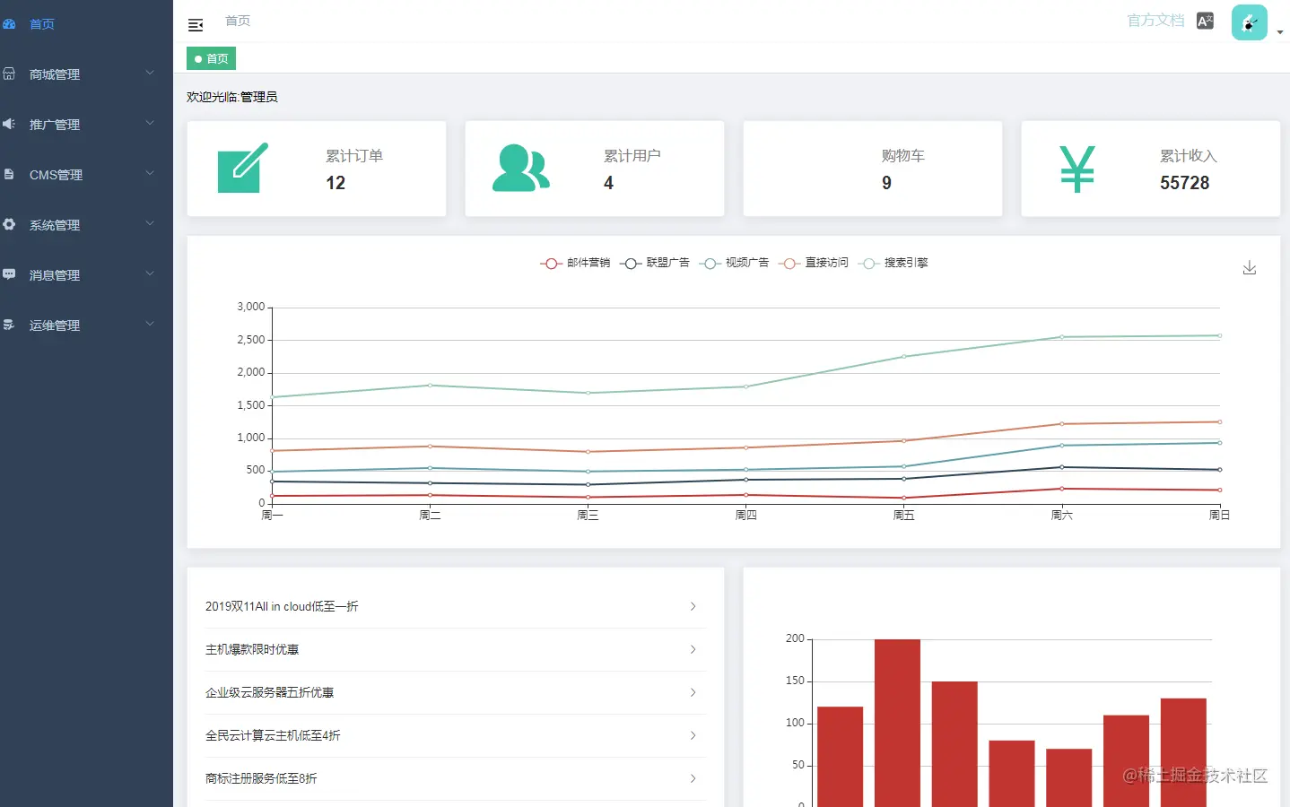The image size is (1290, 807).
Task: Click the arrow on 全民云计算云主机低至4折 row
Action: pos(693,735)
